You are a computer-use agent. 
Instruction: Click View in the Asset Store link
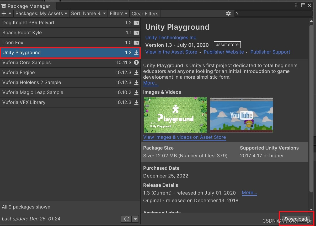click(171, 52)
